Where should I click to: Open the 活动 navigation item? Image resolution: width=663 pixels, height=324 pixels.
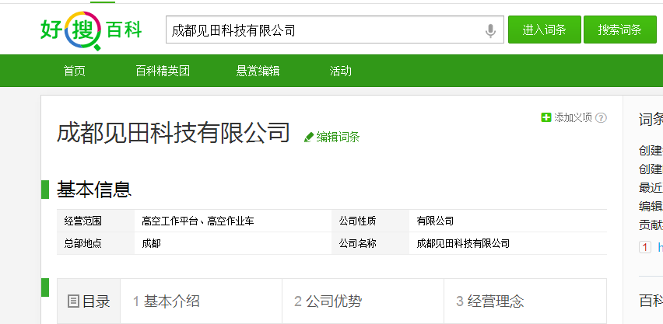pos(340,71)
